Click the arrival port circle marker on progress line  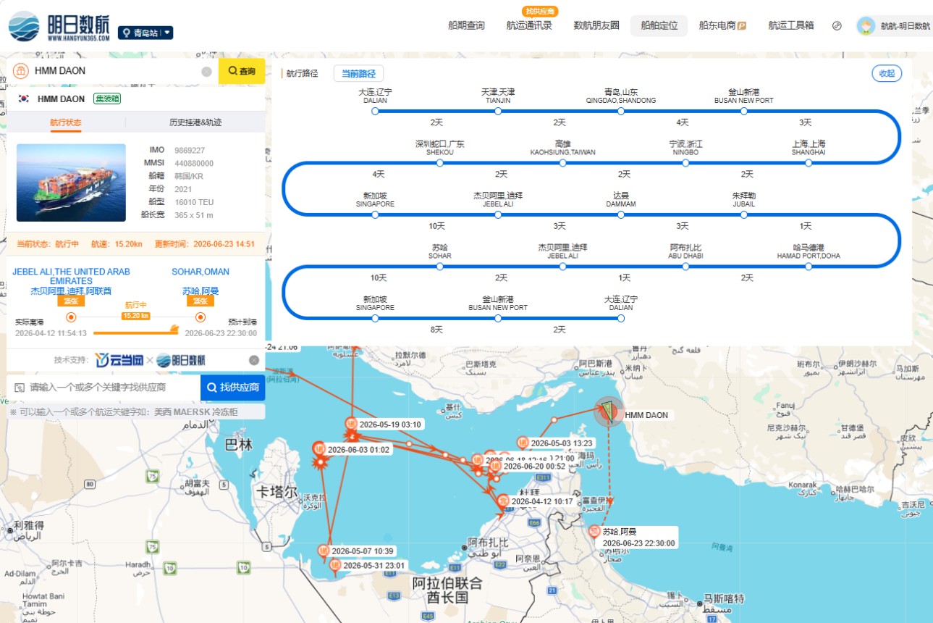(200, 317)
